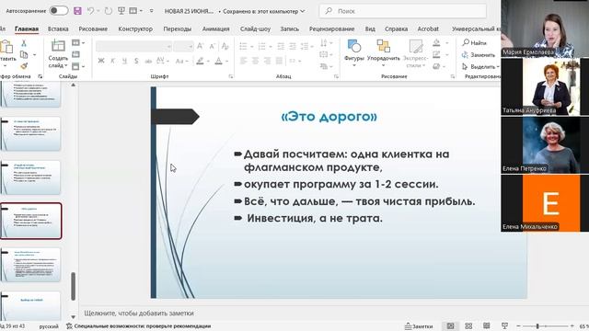Click the Создать слайд button
The height and width of the screenshot is (331, 589).
click(x=58, y=54)
